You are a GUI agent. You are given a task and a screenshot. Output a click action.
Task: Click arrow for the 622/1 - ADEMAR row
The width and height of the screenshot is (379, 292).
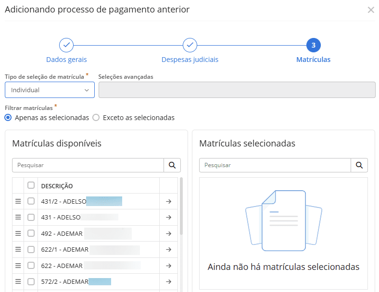[x=168, y=249]
